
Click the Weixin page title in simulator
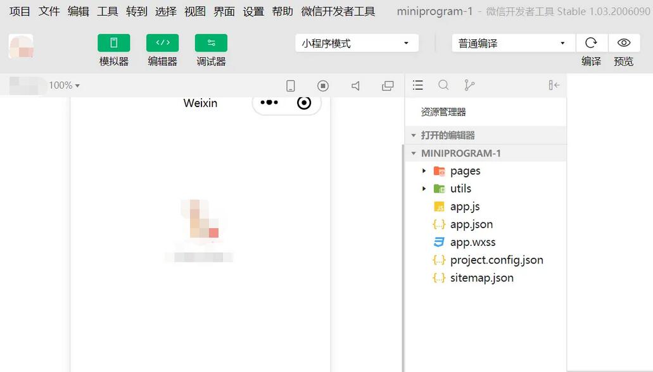(200, 103)
